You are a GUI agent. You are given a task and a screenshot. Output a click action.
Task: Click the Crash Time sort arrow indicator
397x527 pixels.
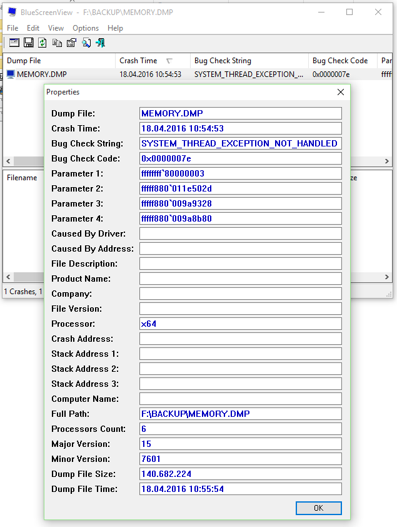pyautogui.click(x=169, y=61)
